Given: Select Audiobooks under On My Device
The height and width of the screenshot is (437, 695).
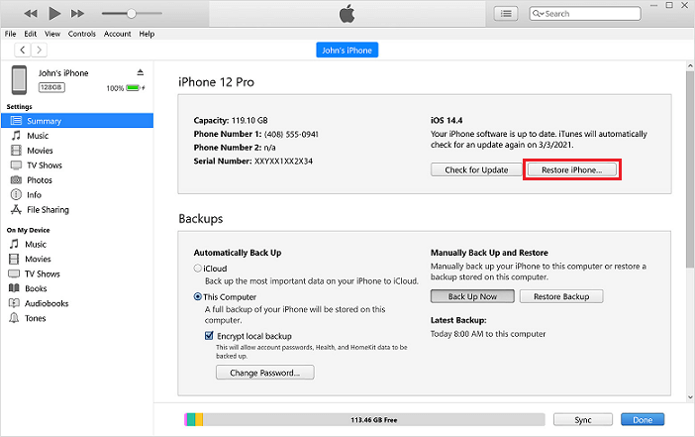Looking at the screenshot, I should pos(47,303).
